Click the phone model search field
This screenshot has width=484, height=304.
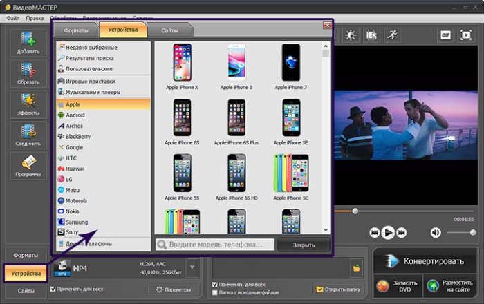point(215,245)
